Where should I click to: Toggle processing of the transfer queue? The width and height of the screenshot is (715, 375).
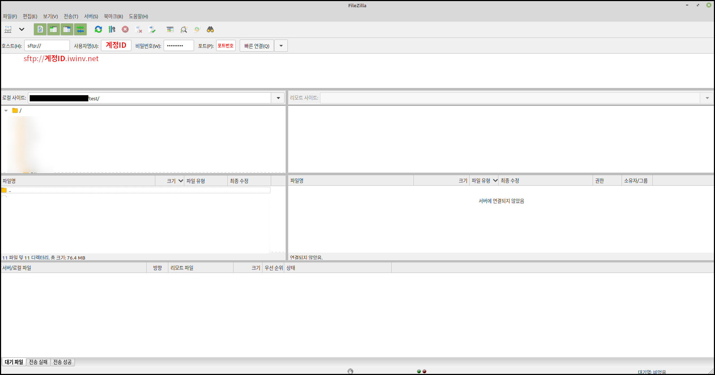[x=112, y=29]
